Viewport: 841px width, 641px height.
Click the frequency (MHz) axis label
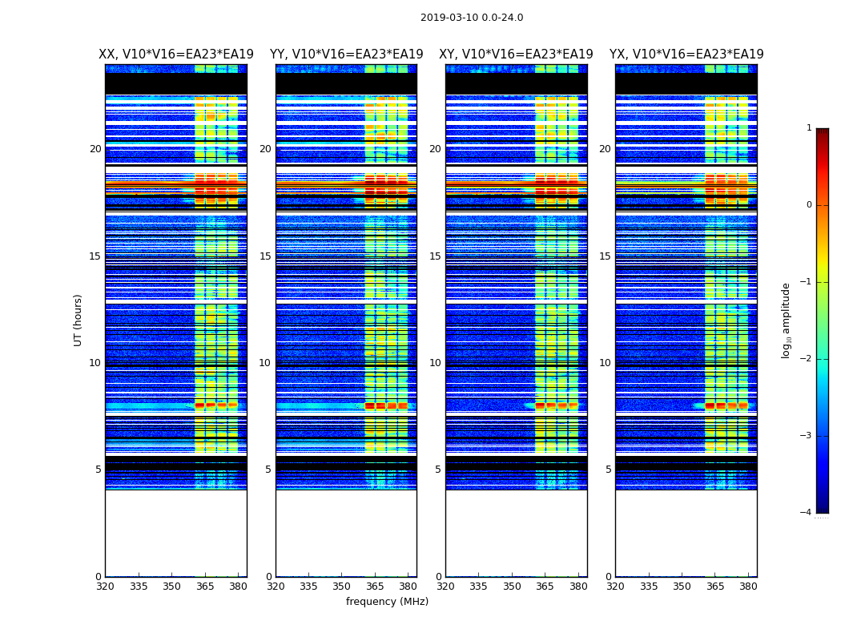pos(387,601)
